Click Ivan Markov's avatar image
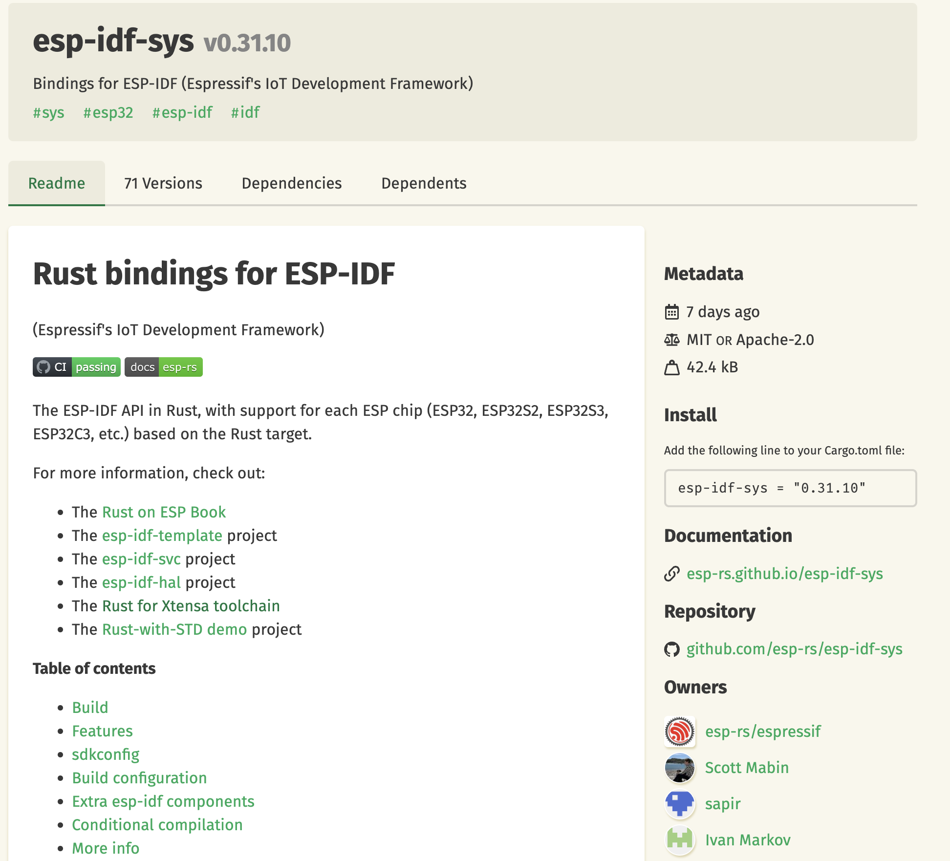This screenshot has width=950, height=861. tap(679, 839)
